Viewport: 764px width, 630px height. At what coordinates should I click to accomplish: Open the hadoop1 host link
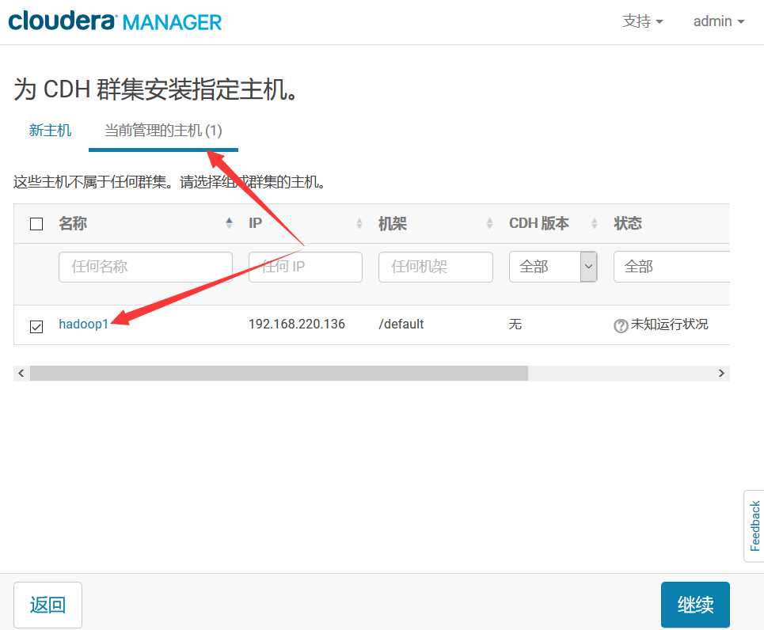click(x=83, y=324)
